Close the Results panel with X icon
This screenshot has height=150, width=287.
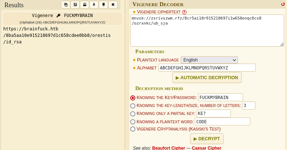point(113,5)
